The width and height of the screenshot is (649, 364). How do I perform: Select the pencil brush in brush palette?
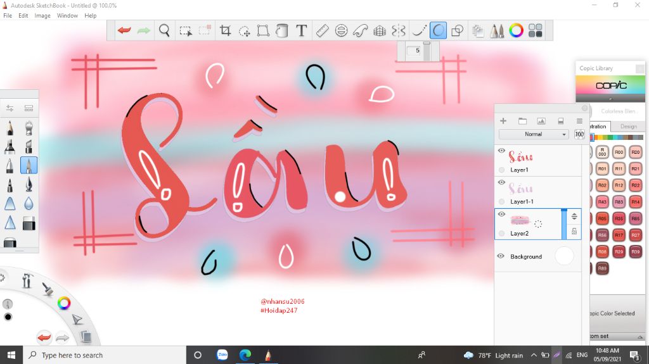(x=10, y=128)
